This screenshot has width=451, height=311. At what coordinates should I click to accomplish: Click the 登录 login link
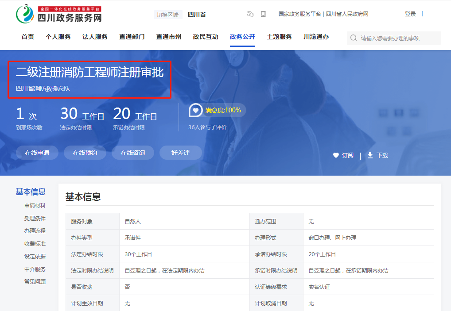tap(410, 14)
